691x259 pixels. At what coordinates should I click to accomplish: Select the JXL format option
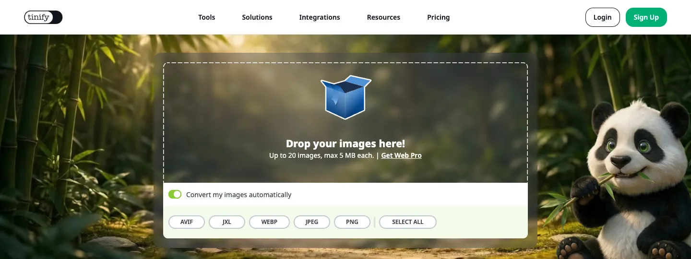tap(227, 222)
